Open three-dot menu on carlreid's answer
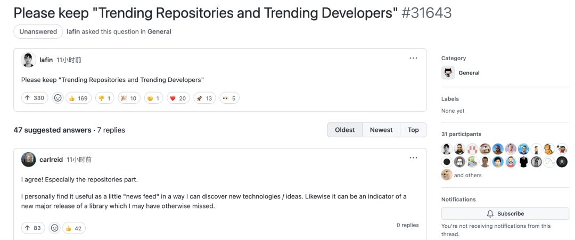The height and width of the screenshot is (240, 575). coord(413,158)
